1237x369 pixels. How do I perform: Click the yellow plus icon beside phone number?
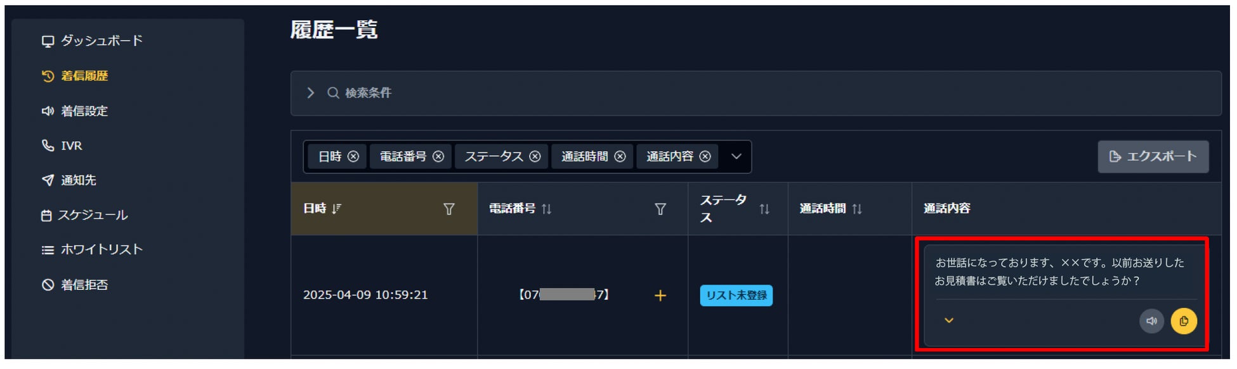point(660,296)
